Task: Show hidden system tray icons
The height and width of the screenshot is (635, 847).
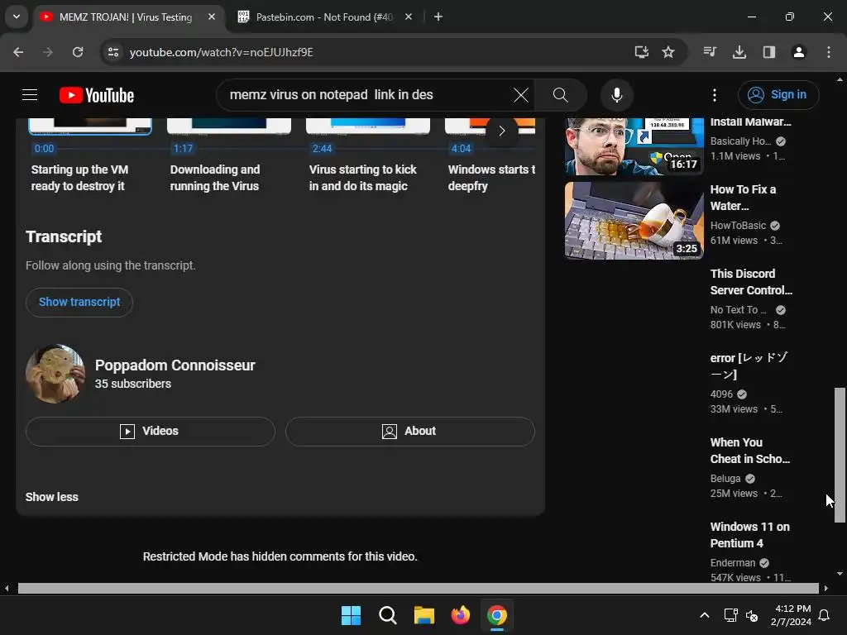Action: [x=705, y=615]
